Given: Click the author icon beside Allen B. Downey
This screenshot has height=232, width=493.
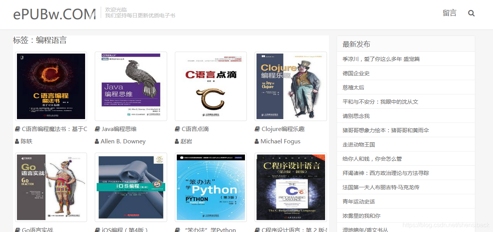Looking at the screenshot, I should click(x=97, y=141).
